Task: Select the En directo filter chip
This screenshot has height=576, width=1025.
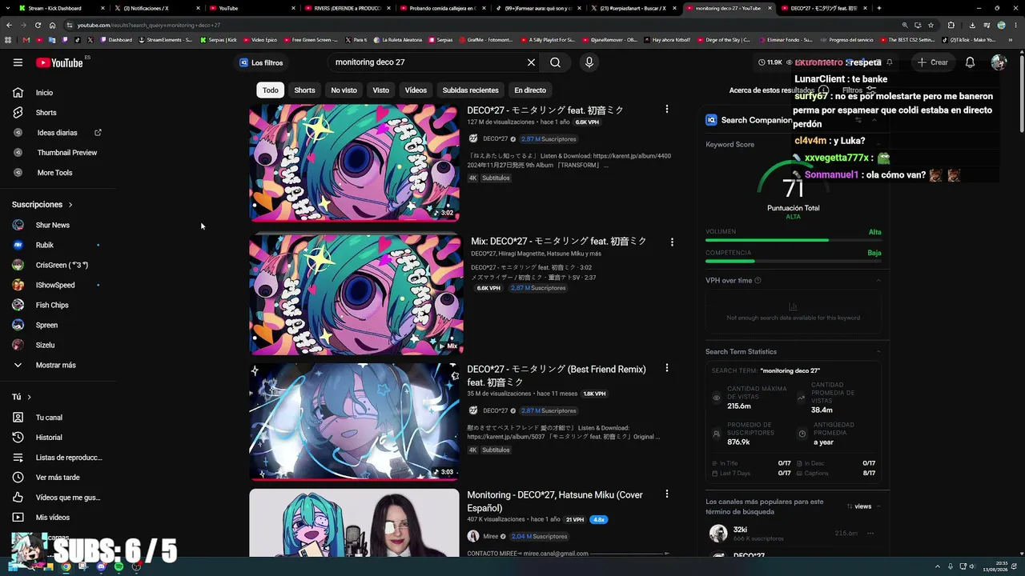Action: click(x=530, y=90)
